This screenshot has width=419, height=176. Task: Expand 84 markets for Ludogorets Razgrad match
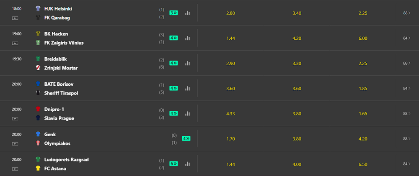click(407, 164)
